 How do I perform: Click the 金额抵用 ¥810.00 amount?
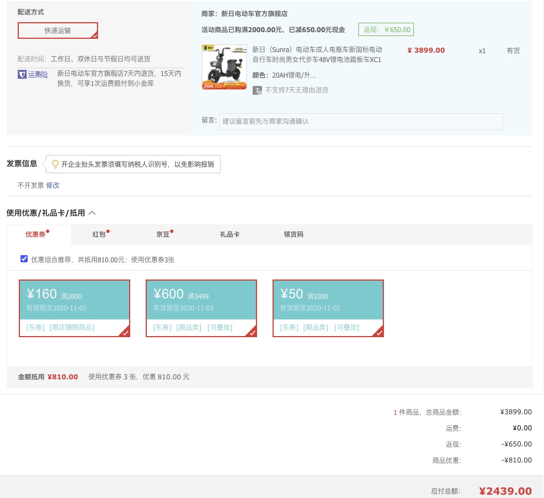tap(63, 377)
